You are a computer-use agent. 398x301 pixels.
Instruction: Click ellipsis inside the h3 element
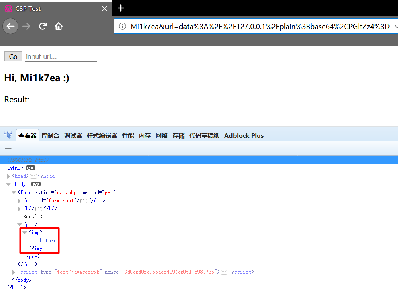click(39, 209)
